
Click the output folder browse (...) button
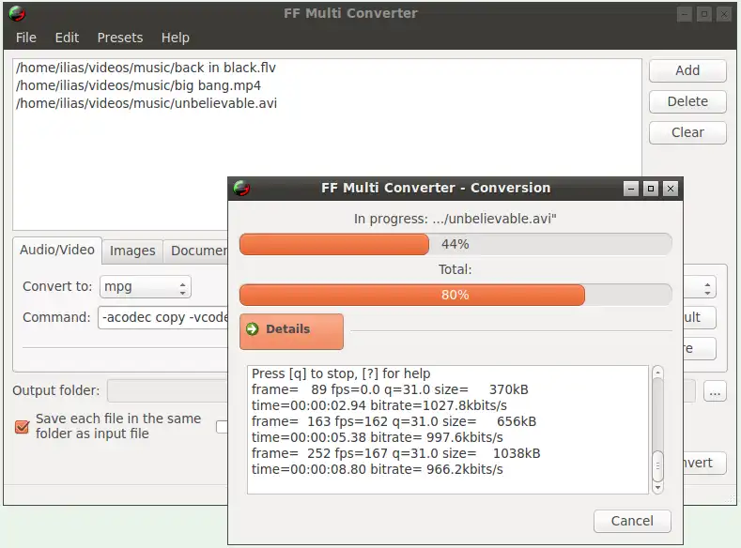715,391
